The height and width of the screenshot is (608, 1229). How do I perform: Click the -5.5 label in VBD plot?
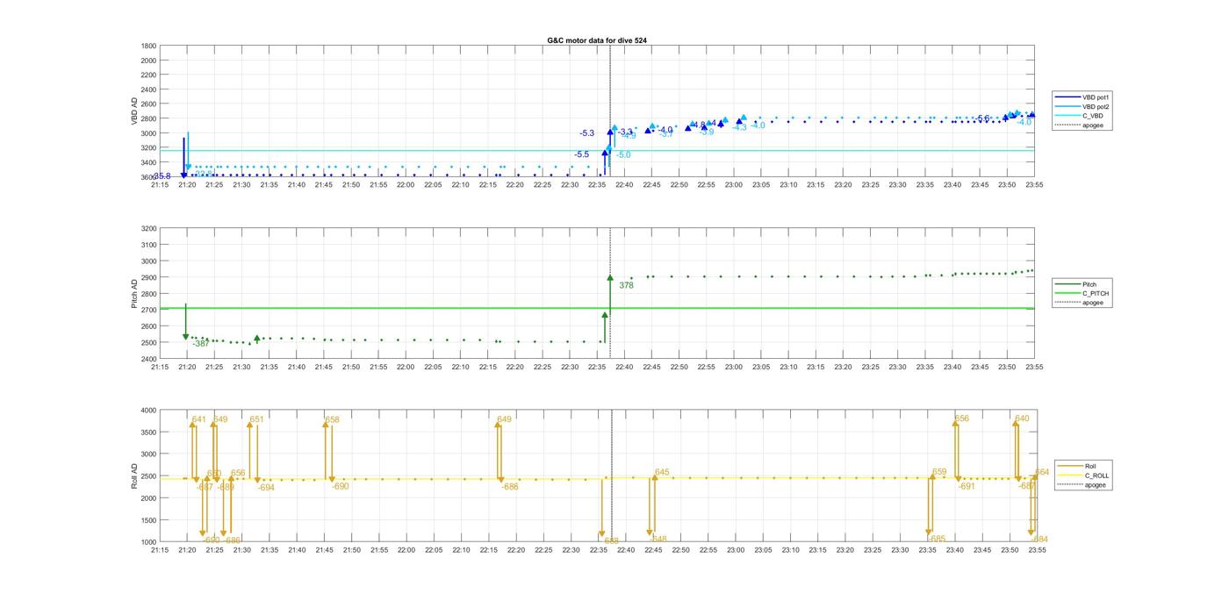coord(582,154)
